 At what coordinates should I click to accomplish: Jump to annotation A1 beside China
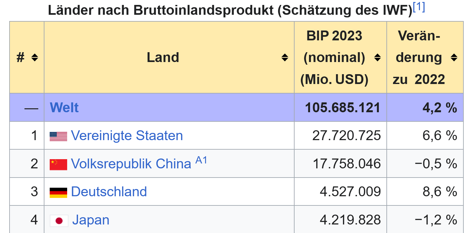tap(201, 160)
